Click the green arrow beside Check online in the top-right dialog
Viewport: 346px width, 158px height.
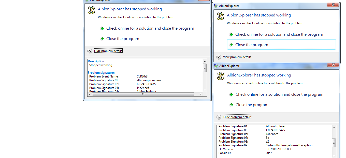pyautogui.click(x=231, y=34)
